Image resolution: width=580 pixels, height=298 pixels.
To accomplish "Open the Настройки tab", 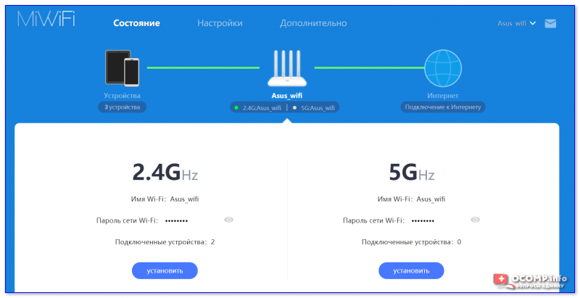I will (220, 23).
